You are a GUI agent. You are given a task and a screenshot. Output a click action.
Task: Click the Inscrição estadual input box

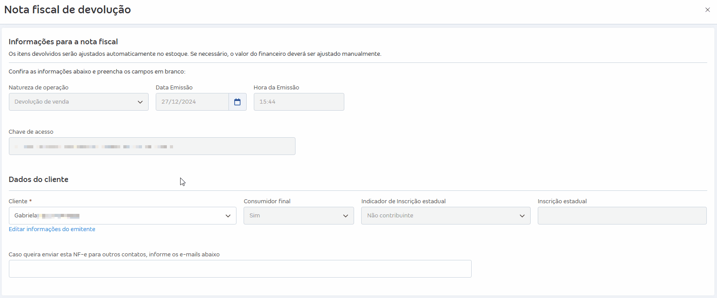click(622, 216)
